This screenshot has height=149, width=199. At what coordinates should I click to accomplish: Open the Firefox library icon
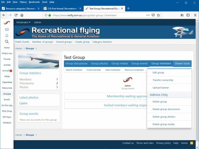pos(182,15)
